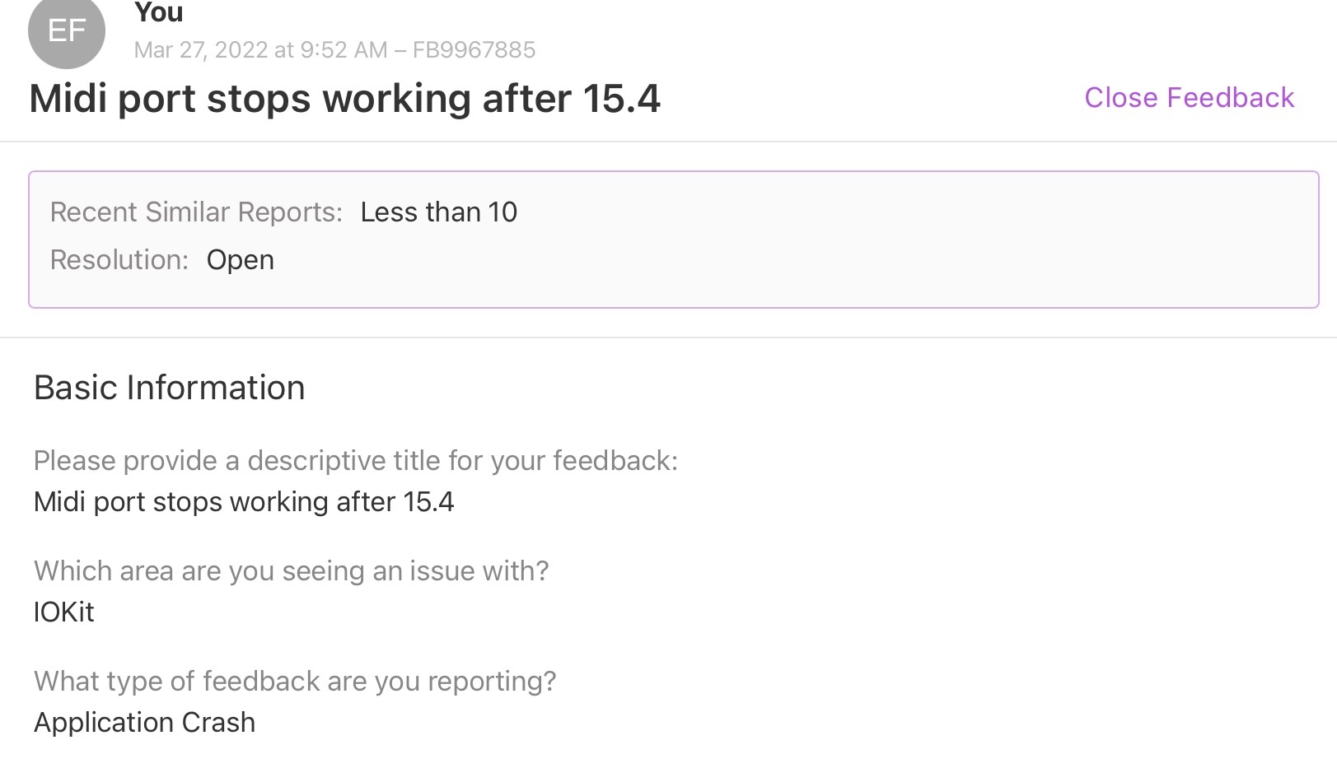The image size is (1337, 768).
Task: Select the sender name "You"
Action: point(158,13)
